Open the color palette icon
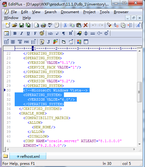 click(42, 33)
